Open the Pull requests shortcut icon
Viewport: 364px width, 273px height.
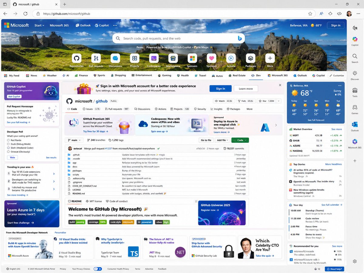point(96,58)
